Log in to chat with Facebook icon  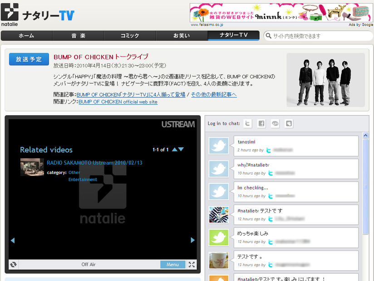[261, 124]
